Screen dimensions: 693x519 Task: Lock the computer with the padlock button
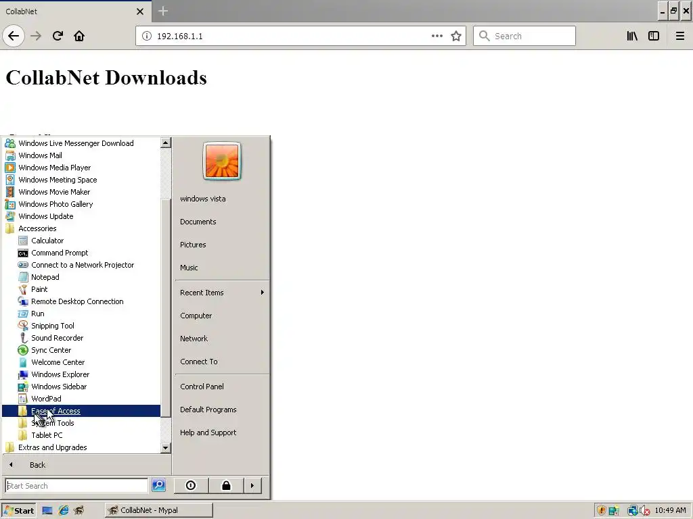point(226,485)
